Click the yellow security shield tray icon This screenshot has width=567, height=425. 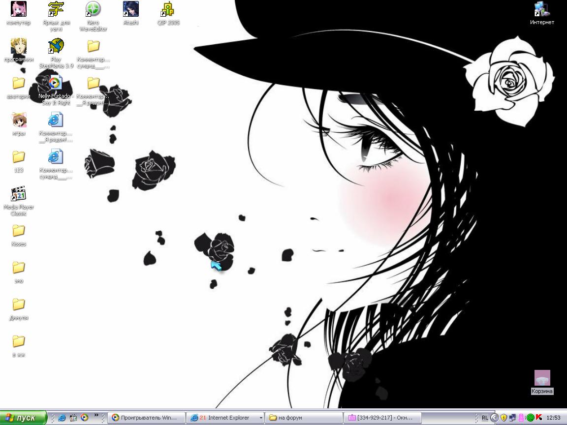504,418
